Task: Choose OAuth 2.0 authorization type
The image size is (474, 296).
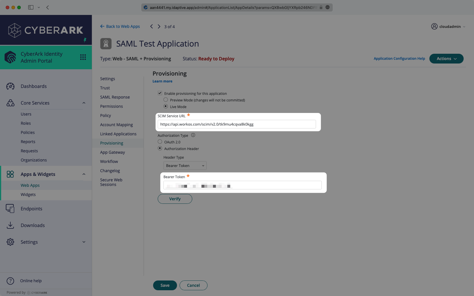Action: (160, 142)
